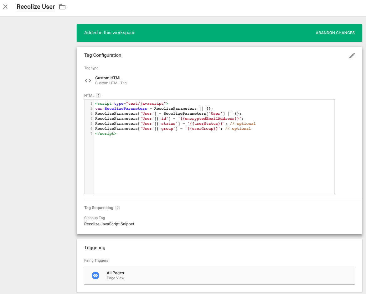Click 'Added in this workspace' banner text
Screen dimensions: 366x294
point(110,33)
